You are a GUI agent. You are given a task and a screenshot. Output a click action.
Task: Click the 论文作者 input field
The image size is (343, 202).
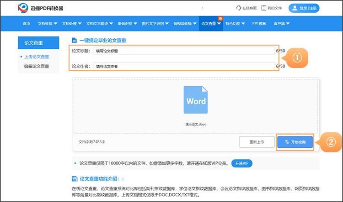click(x=184, y=66)
